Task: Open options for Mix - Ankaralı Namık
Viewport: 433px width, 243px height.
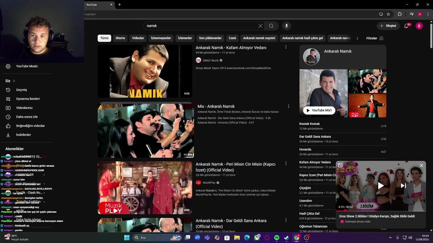Action: [x=289, y=106]
